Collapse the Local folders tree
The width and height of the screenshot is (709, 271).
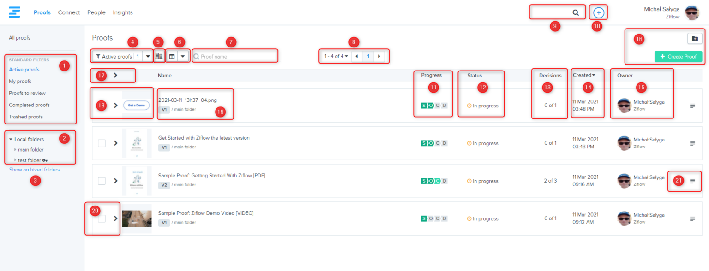[x=12, y=139]
